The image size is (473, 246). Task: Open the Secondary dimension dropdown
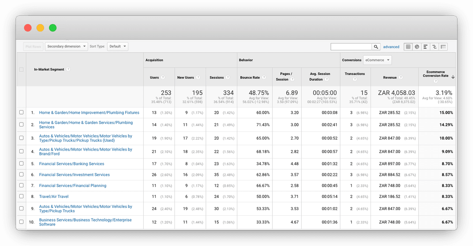click(x=67, y=46)
